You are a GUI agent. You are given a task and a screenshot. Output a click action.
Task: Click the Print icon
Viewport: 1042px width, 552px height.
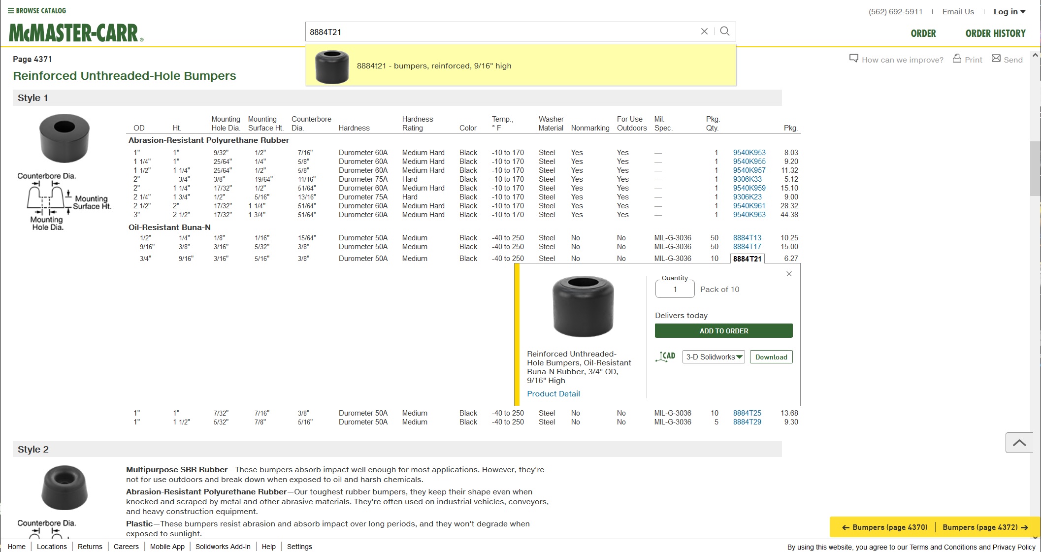pos(957,59)
